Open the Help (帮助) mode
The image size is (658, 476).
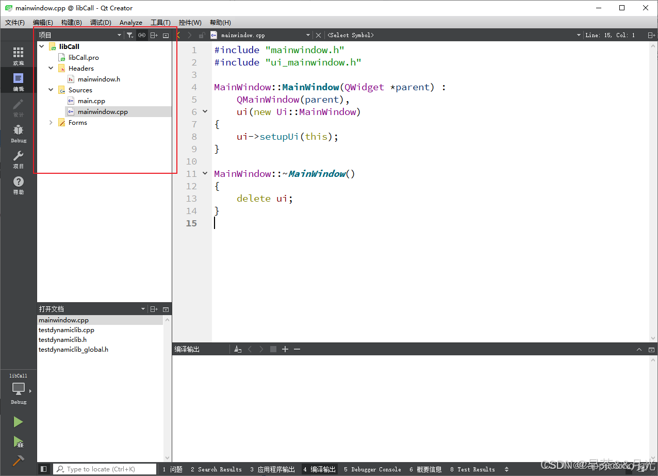click(18, 185)
